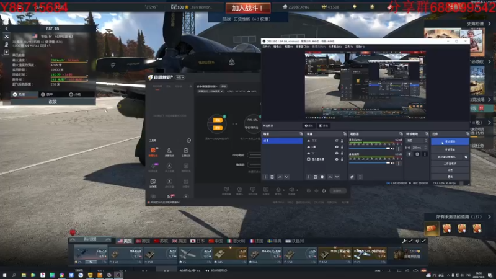Go back with the arrow beside F8F-1B title
Image resolution: width=496 pixels, height=279 pixels.
[6, 29]
